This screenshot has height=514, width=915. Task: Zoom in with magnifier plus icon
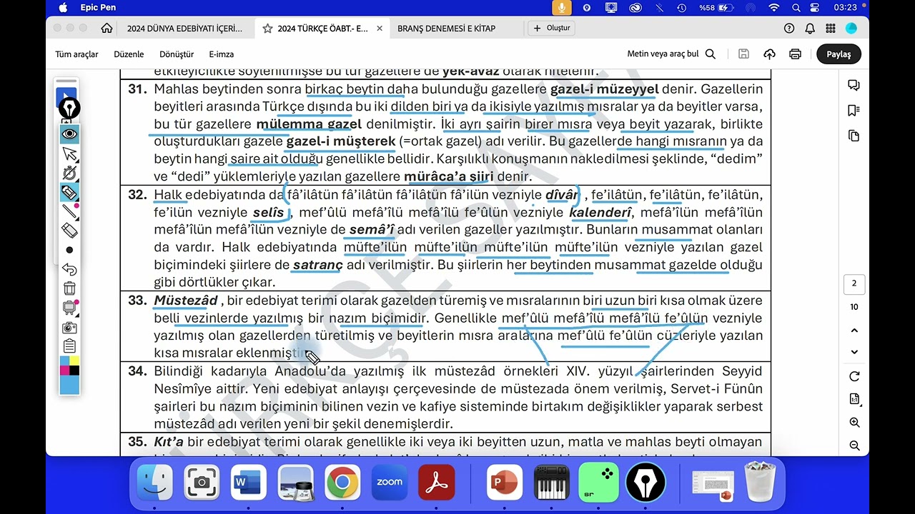(x=854, y=423)
